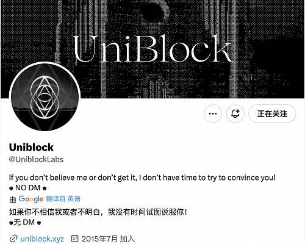Select the @UniblockLabs handle text
Screen dimensions: 305x244
(x=36, y=159)
